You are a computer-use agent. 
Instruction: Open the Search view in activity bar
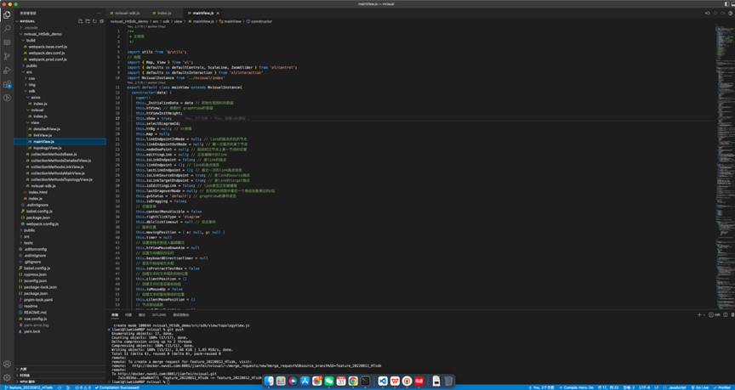pos(7,29)
